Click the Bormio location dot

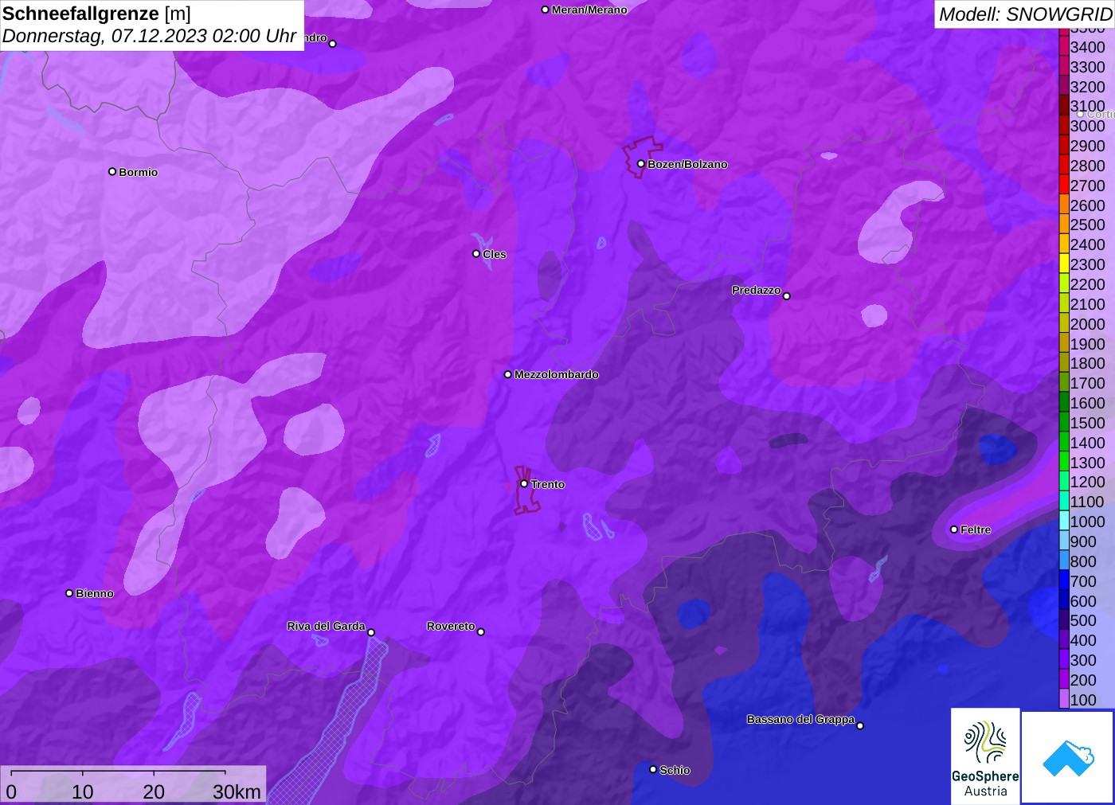click(112, 171)
